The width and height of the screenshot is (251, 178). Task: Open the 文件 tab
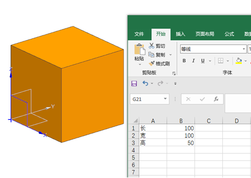(139, 34)
